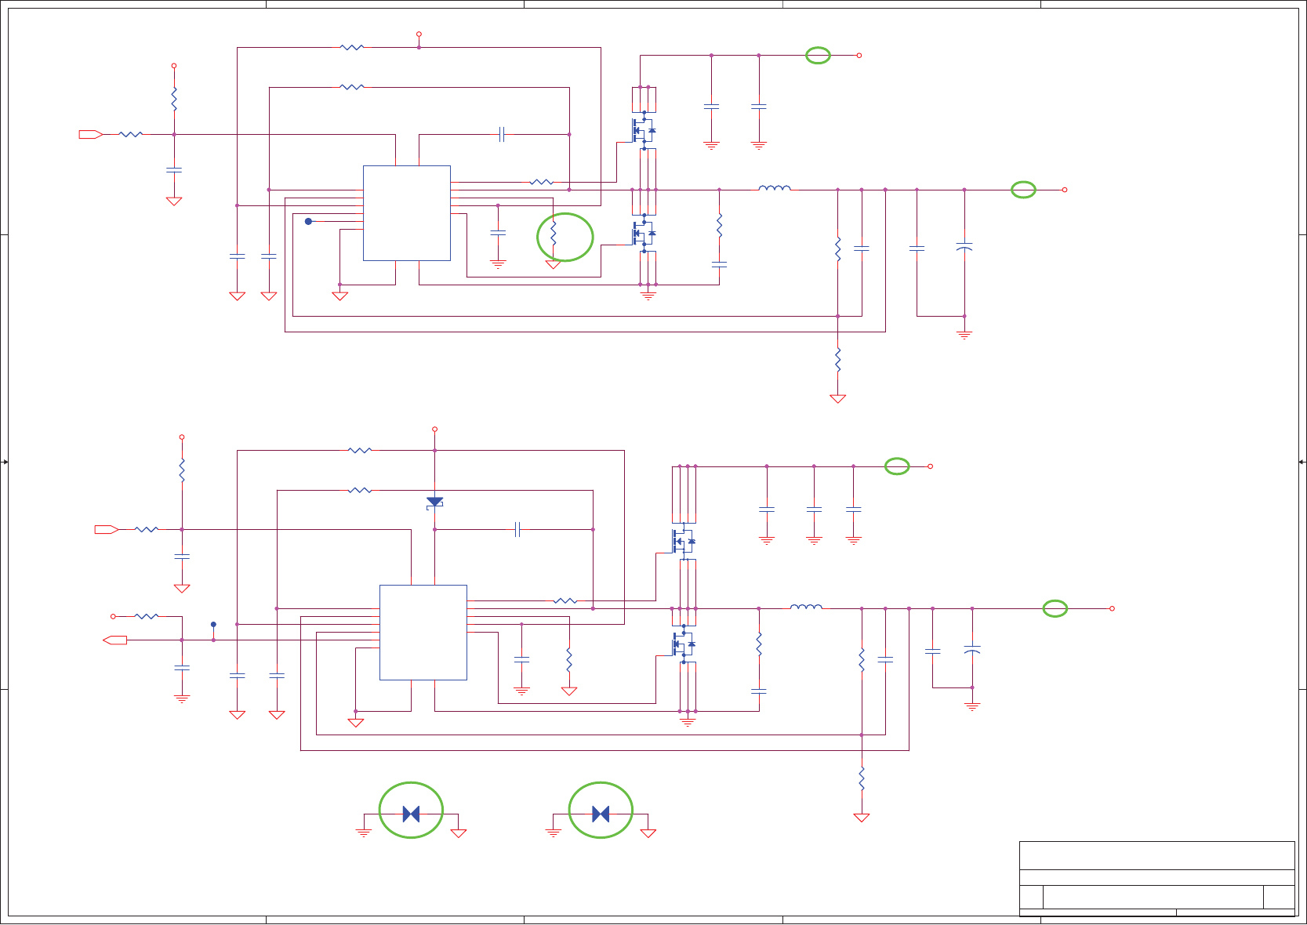The width and height of the screenshot is (1307, 925).
Task: Select the supply terminal circle atop the upper circuit
Action: [x=419, y=34]
